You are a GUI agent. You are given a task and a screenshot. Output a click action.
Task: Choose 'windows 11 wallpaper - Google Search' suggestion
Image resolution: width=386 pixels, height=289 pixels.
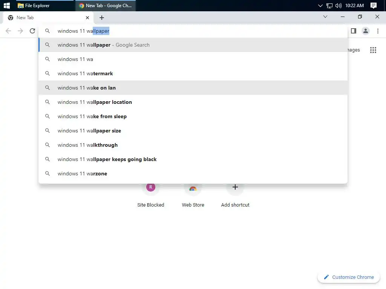pos(193,45)
